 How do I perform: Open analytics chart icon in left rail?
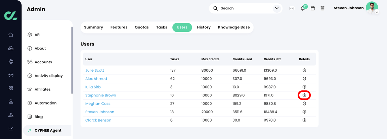click(11, 128)
